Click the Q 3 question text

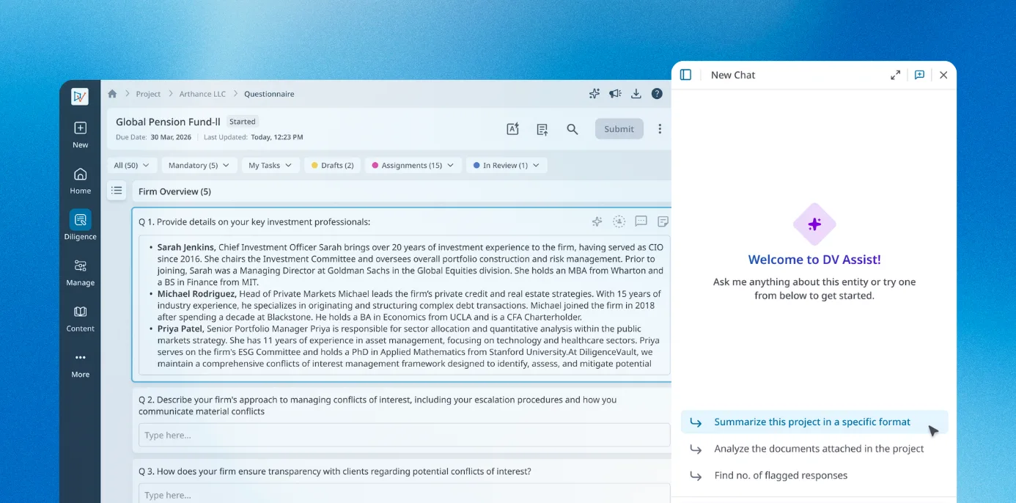tap(335, 471)
